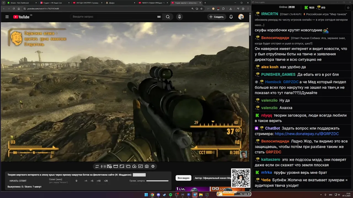
Task: Open Steam from the taskbar
Action: click(165, 195)
